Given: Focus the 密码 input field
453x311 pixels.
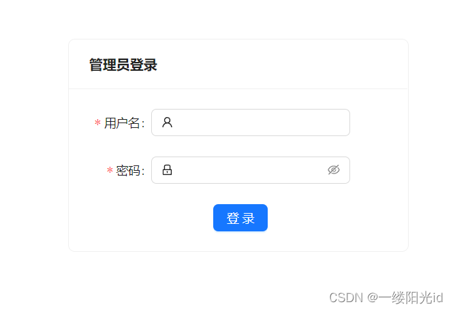Looking at the screenshot, I should tap(251, 170).
